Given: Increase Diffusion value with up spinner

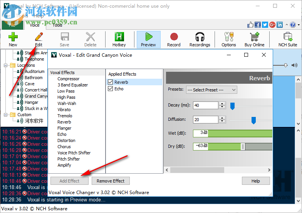Looking at the screenshot, I should pos(222,118).
